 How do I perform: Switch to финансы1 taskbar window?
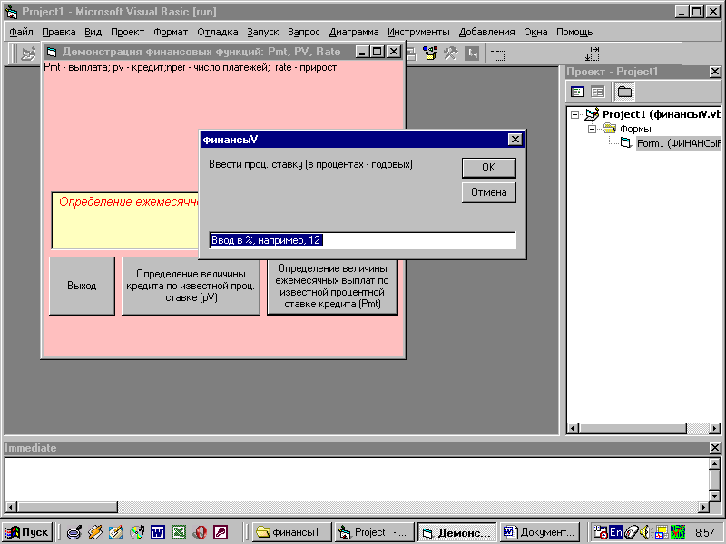[292, 532]
